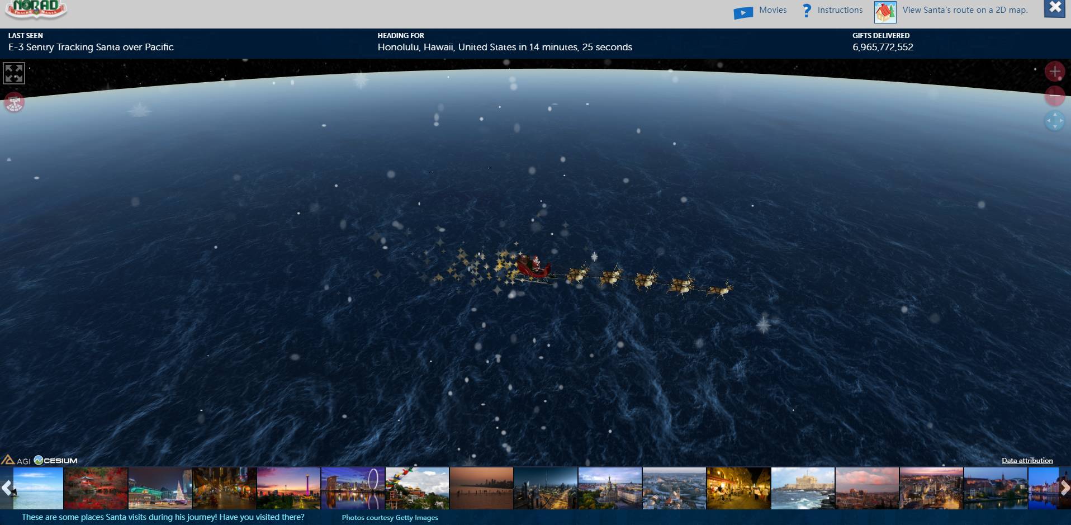Open the illuminated Christmas tree city thumbnail
The width and height of the screenshot is (1071, 525).
point(160,488)
